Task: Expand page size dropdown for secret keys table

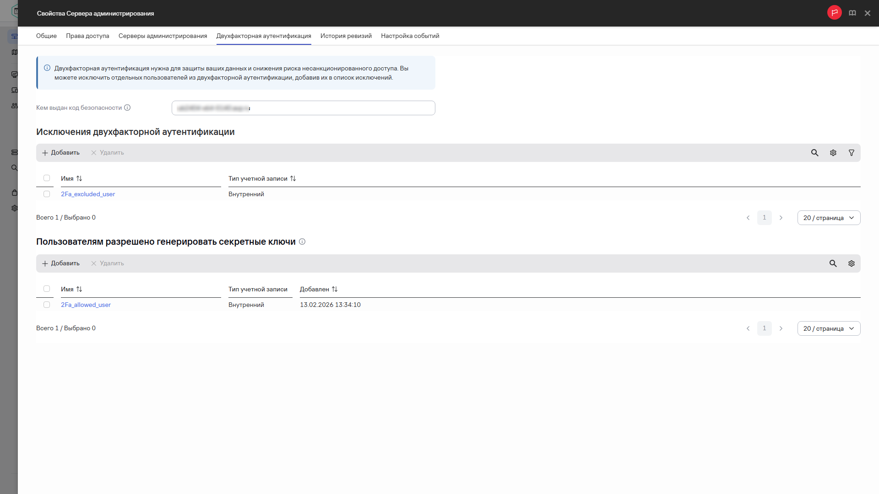Action: click(x=829, y=328)
